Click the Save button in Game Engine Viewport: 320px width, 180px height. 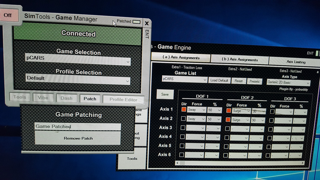165,94
